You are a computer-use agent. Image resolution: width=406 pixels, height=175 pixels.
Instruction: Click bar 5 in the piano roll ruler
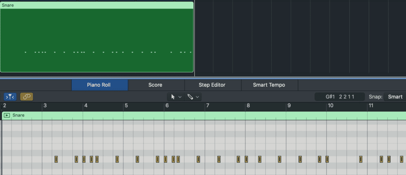pos(126,105)
